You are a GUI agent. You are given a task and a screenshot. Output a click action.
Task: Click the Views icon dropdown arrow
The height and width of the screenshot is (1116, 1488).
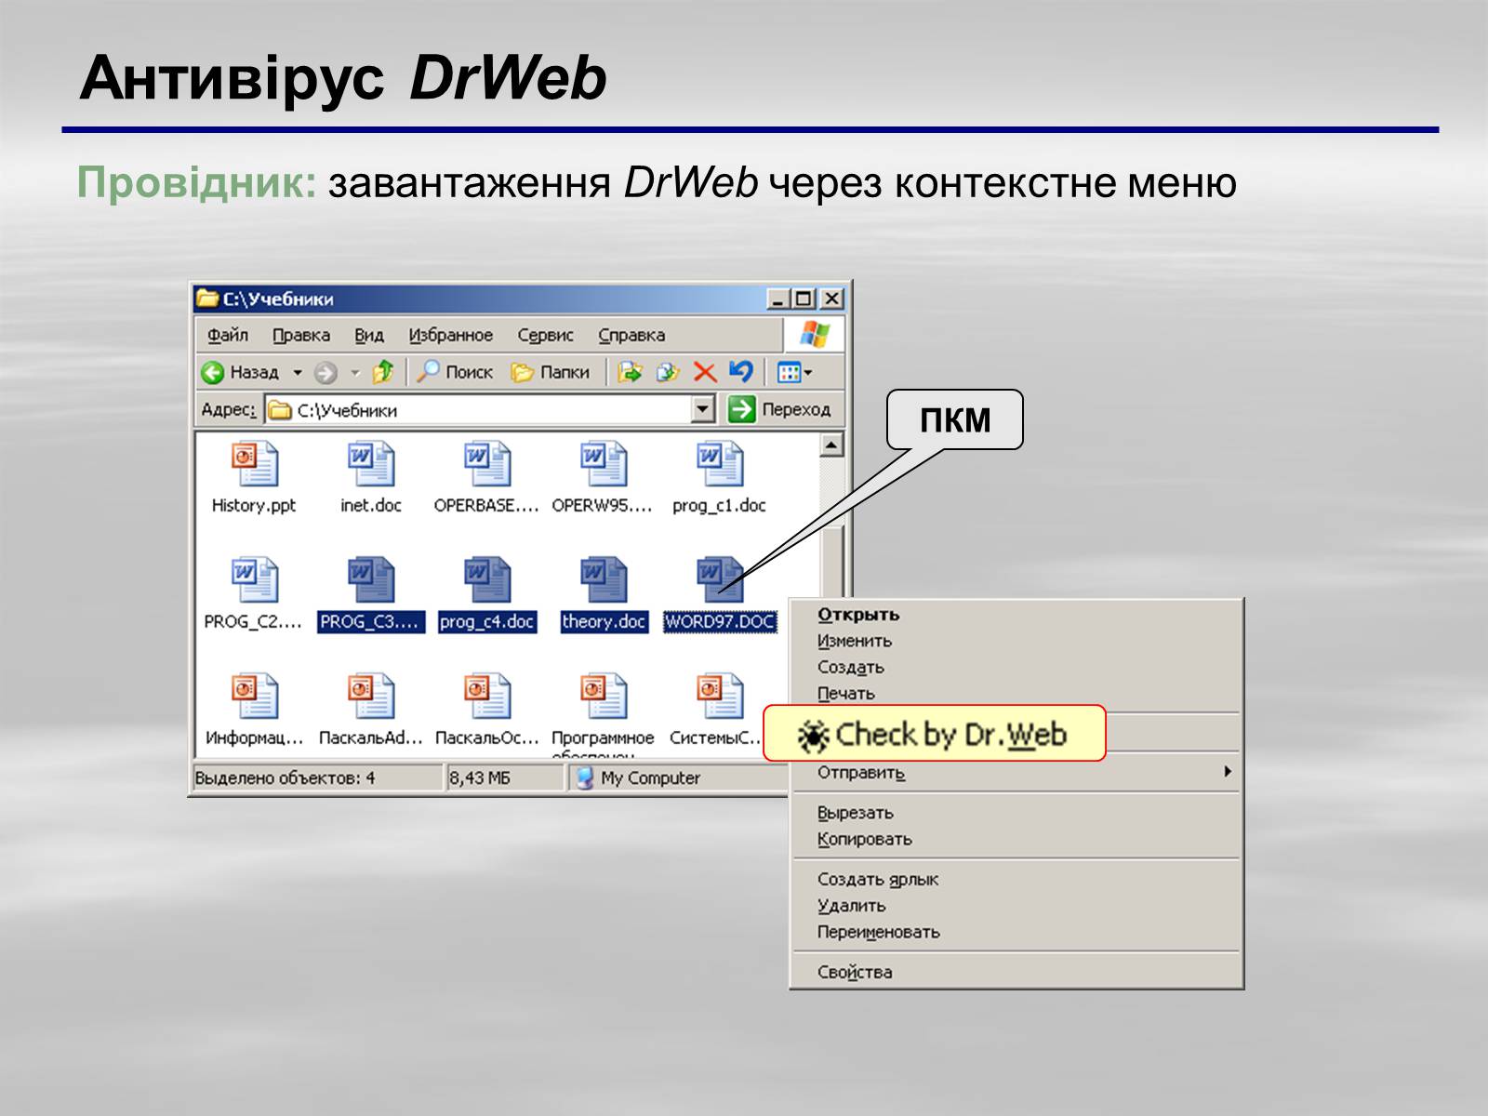click(x=807, y=373)
